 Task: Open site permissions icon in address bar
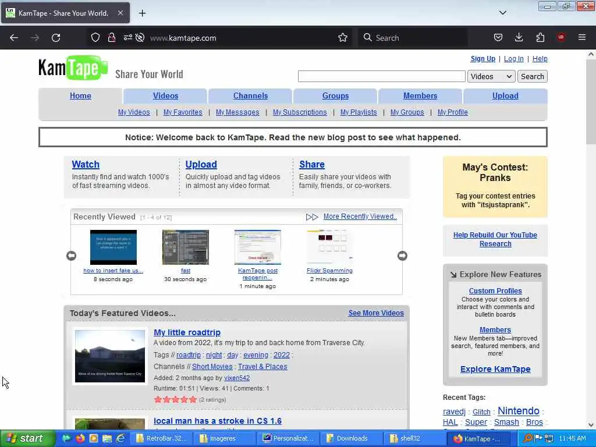[x=127, y=38]
